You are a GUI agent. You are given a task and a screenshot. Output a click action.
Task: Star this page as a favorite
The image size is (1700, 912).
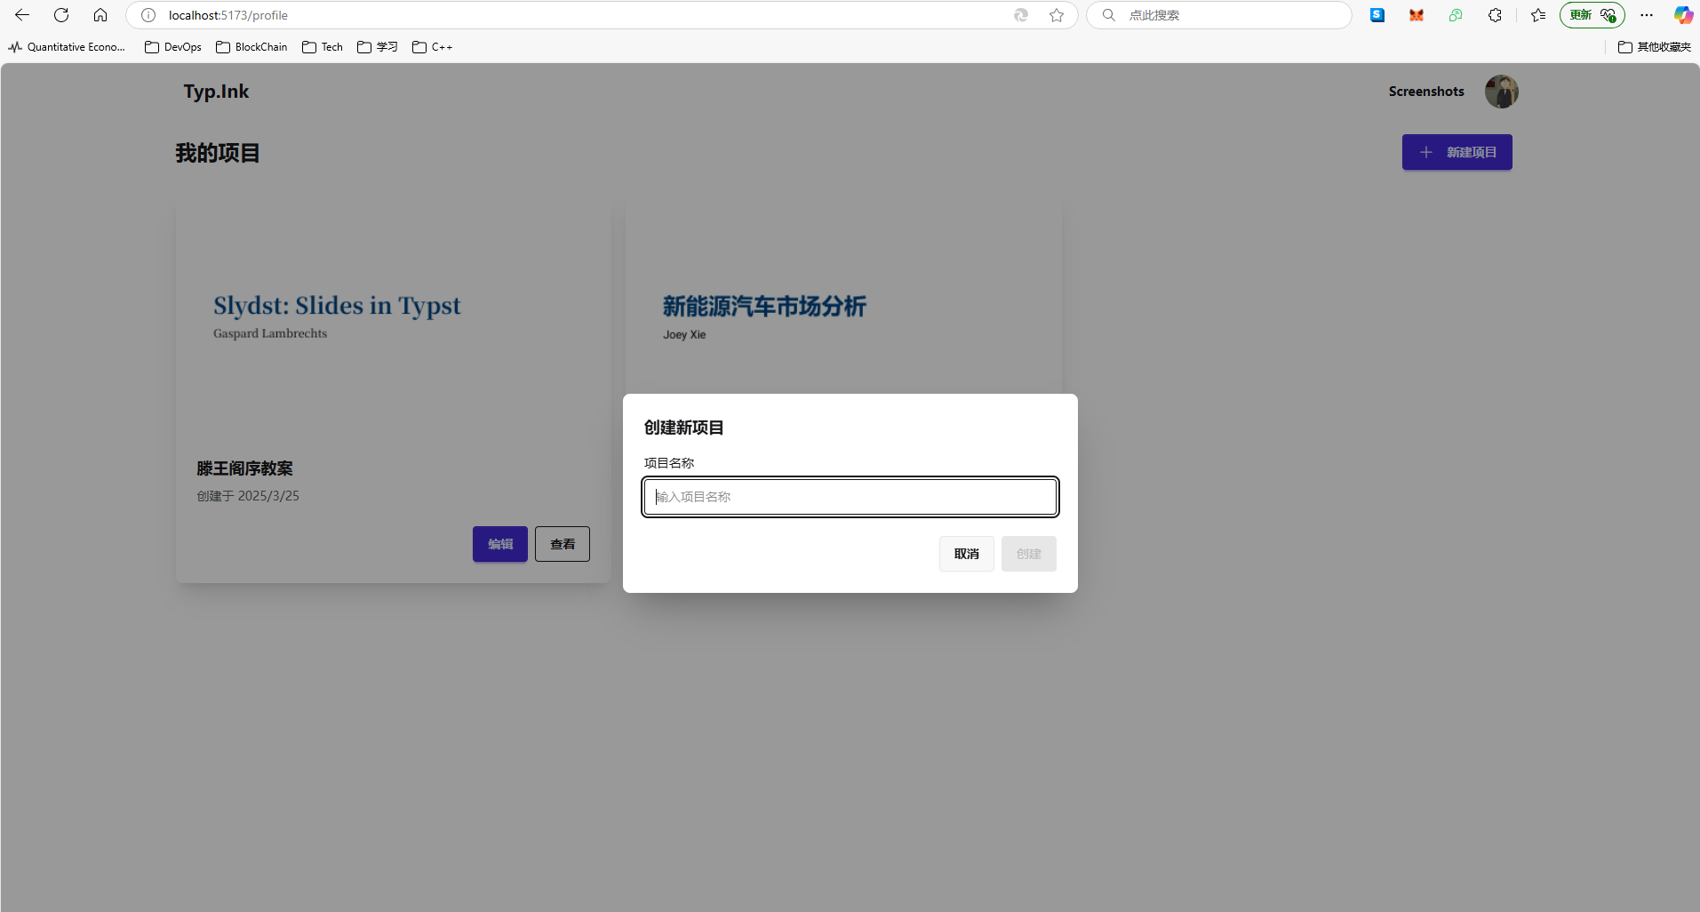click(1057, 15)
